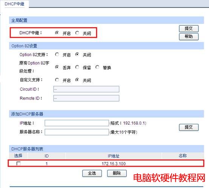
Task: Submit the new DHCP server with 提交
Action: (189, 127)
